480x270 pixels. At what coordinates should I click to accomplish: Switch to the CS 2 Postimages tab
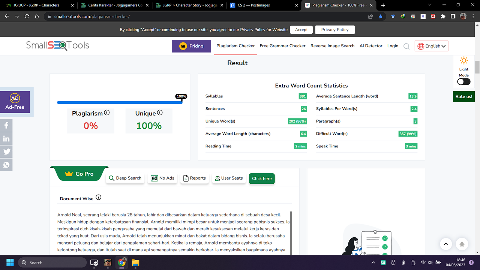click(264, 5)
